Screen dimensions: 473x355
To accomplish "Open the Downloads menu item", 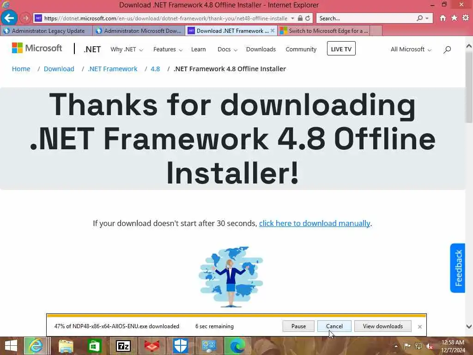I will click(x=261, y=49).
